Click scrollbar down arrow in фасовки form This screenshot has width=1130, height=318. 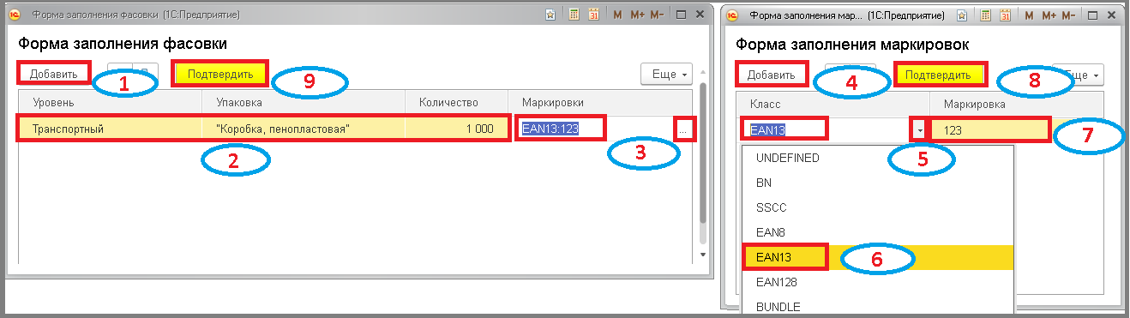tap(703, 255)
